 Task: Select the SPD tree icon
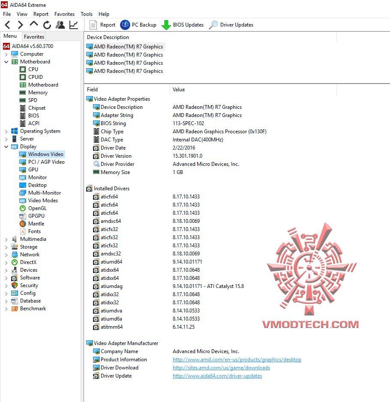click(23, 100)
